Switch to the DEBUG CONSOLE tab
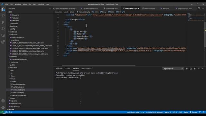The width and height of the screenshot is (206, 116). click(x=87, y=69)
